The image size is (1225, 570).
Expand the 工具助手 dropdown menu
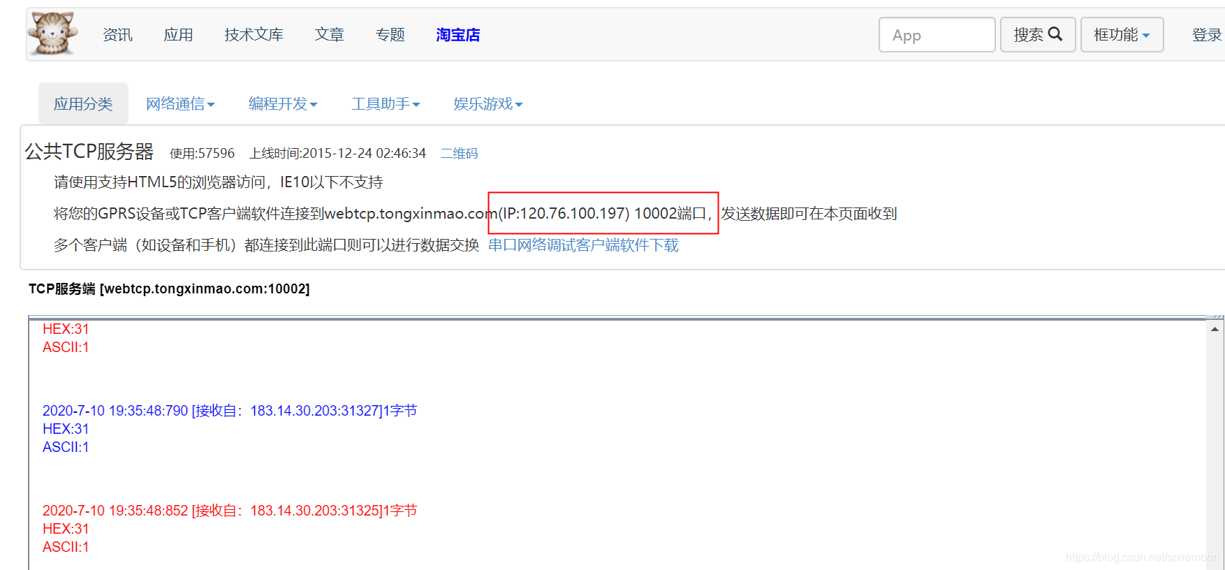point(386,103)
